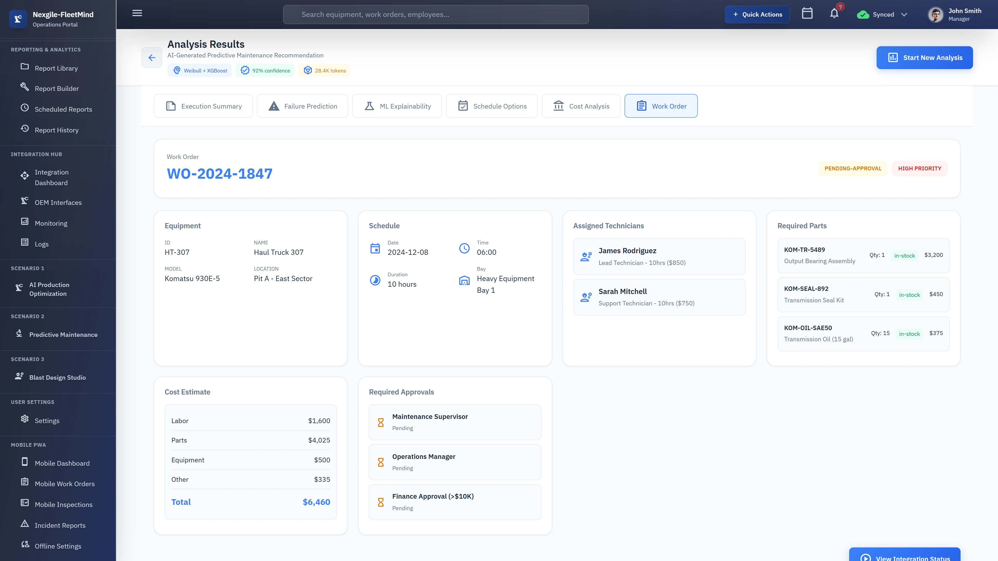Click the back arrow beside Analysis Results
998x561 pixels.
coord(152,57)
